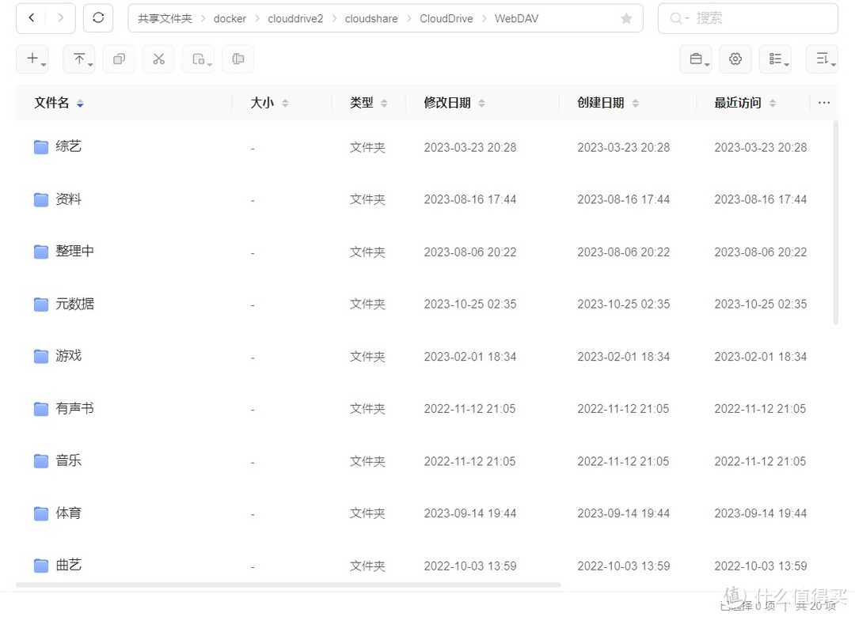Open the view style dropdown
Image resolution: width=855 pixels, height=617 pixels.
pyautogui.click(x=775, y=59)
